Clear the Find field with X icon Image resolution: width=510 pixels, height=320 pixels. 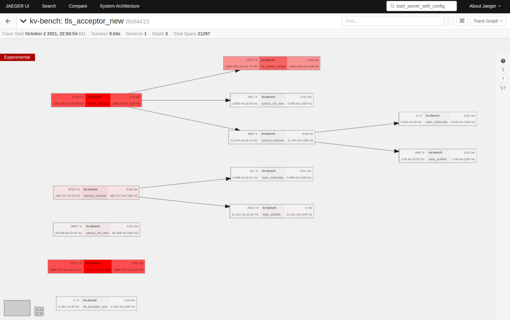(448, 21)
